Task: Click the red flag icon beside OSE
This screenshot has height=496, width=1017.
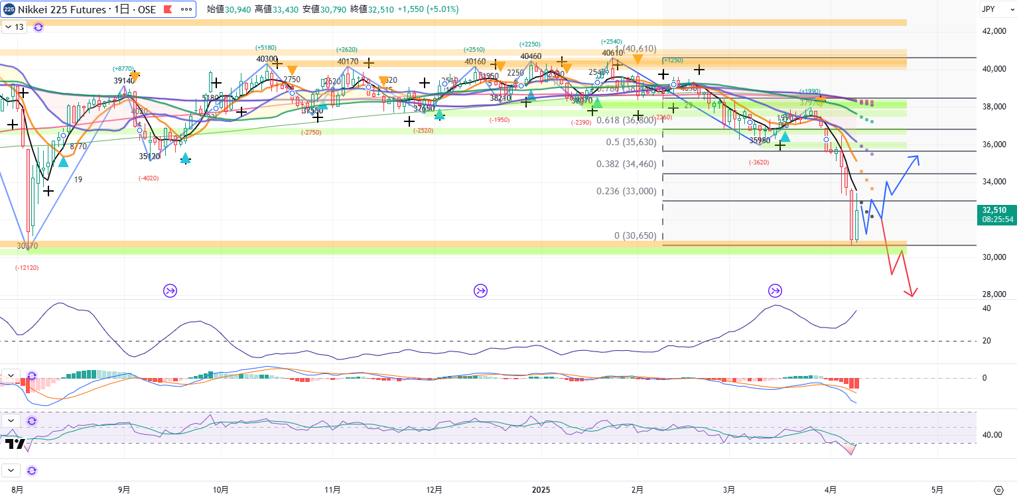Action: click(x=167, y=10)
